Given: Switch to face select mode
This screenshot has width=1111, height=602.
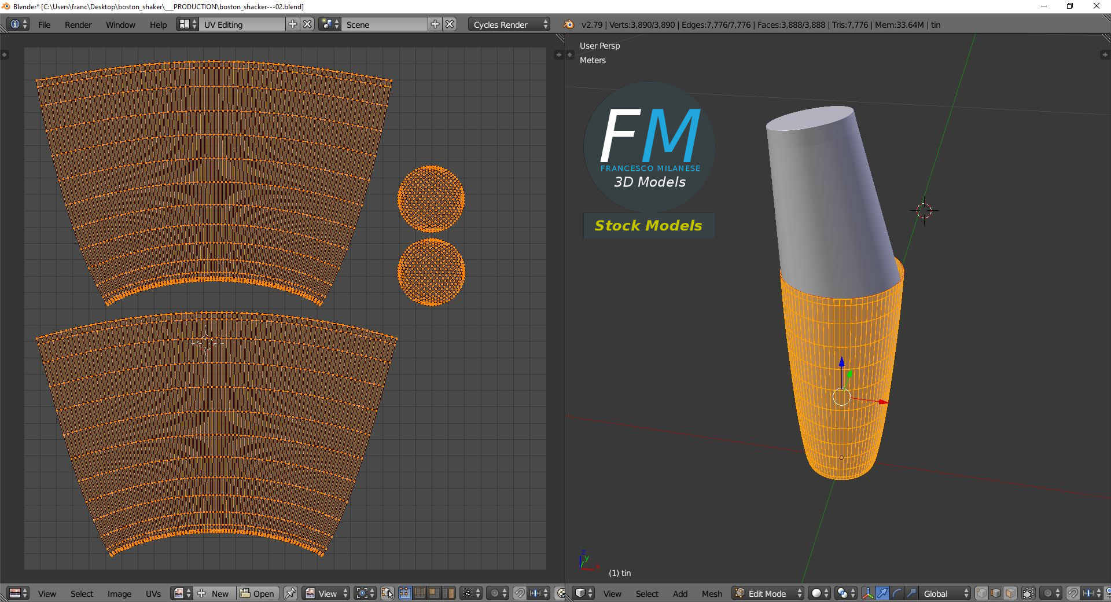Looking at the screenshot, I should [x=1010, y=593].
